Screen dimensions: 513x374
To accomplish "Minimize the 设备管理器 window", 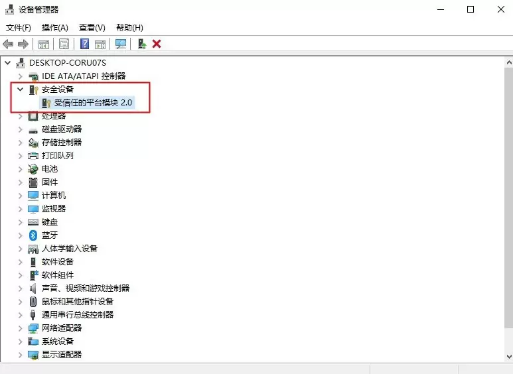I will [x=441, y=9].
